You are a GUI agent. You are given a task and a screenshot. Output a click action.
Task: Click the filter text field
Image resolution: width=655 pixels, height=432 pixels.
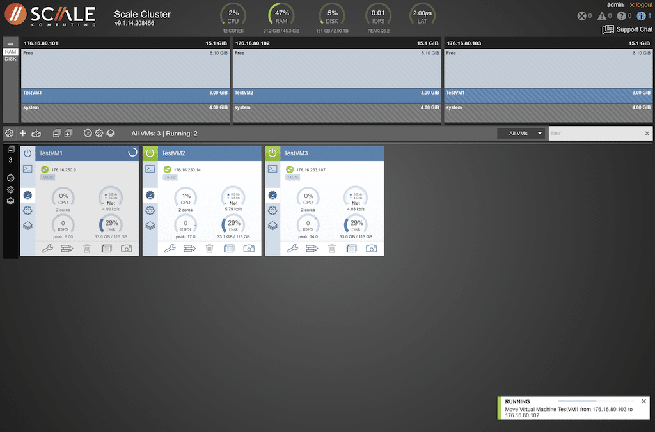click(596, 134)
